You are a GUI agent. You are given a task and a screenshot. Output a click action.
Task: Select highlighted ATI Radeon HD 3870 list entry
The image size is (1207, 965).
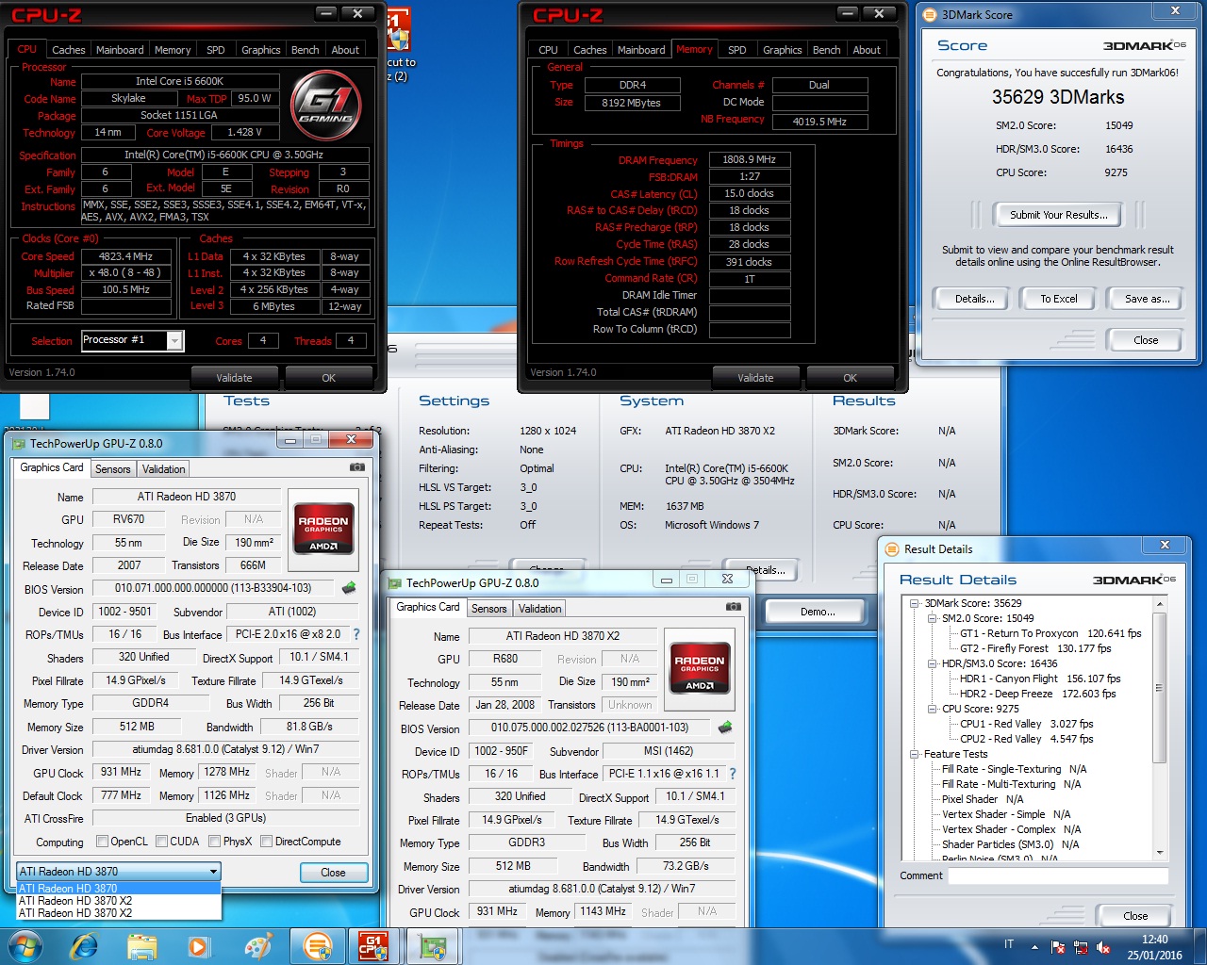point(119,889)
